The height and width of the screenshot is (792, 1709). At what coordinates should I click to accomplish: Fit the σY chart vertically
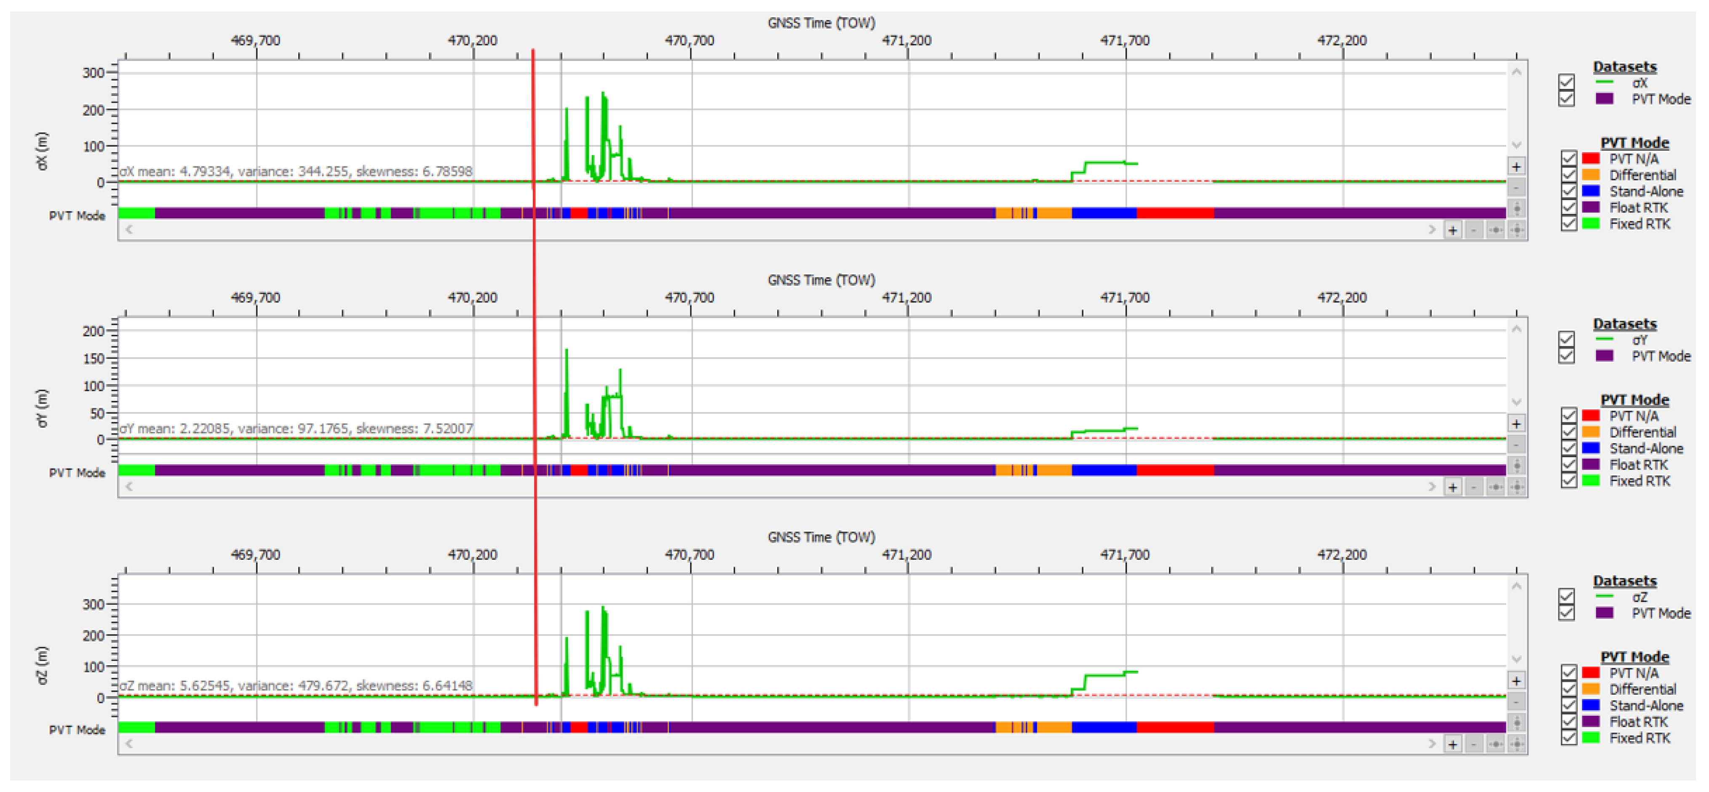pyautogui.click(x=1516, y=466)
